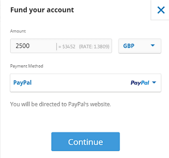This screenshot has height=158, width=169.
Task: Click the $3452 converted amount text
Action: pos(69,47)
